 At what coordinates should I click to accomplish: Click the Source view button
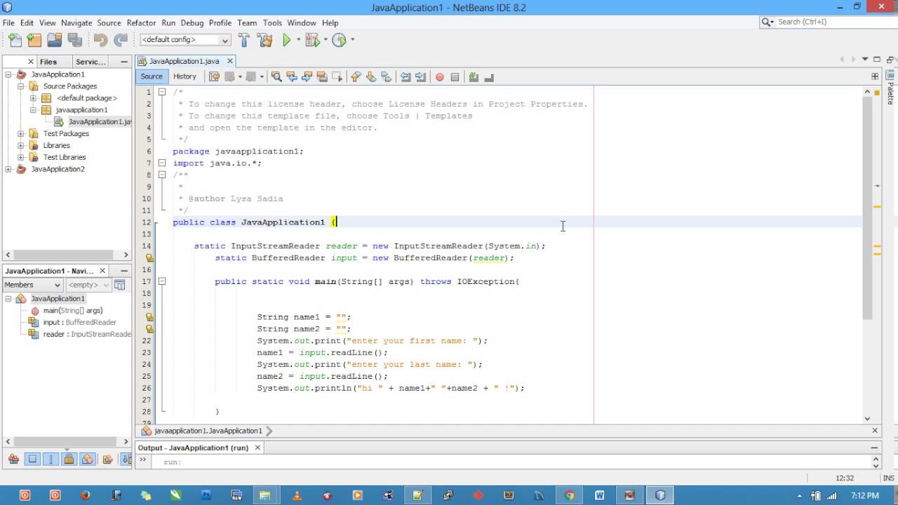(x=152, y=76)
